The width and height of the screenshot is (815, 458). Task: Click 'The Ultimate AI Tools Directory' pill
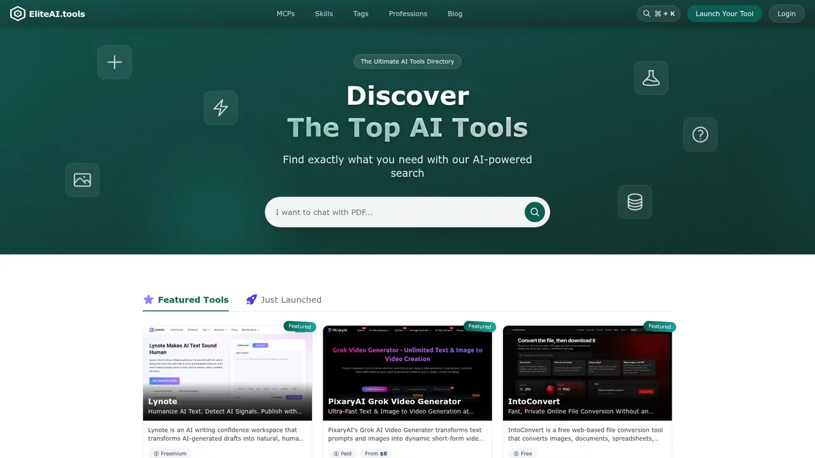(x=407, y=62)
